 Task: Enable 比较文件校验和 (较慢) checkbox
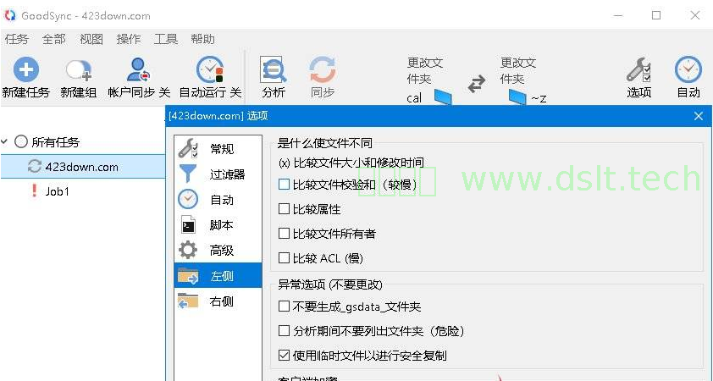tap(285, 184)
